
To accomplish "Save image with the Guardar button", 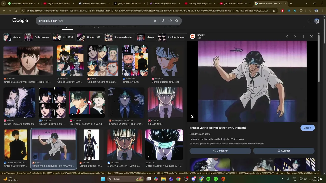I will click(x=284, y=151).
